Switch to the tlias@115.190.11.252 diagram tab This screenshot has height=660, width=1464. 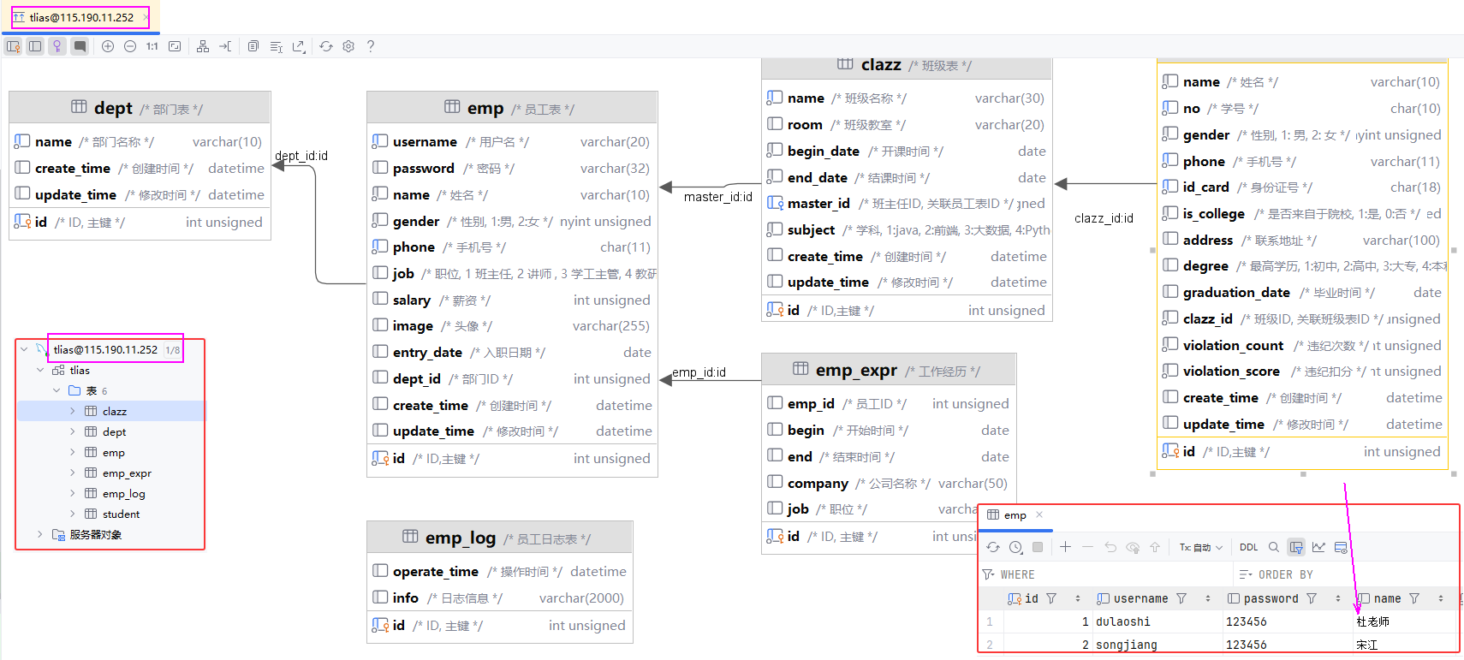[80, 17]
